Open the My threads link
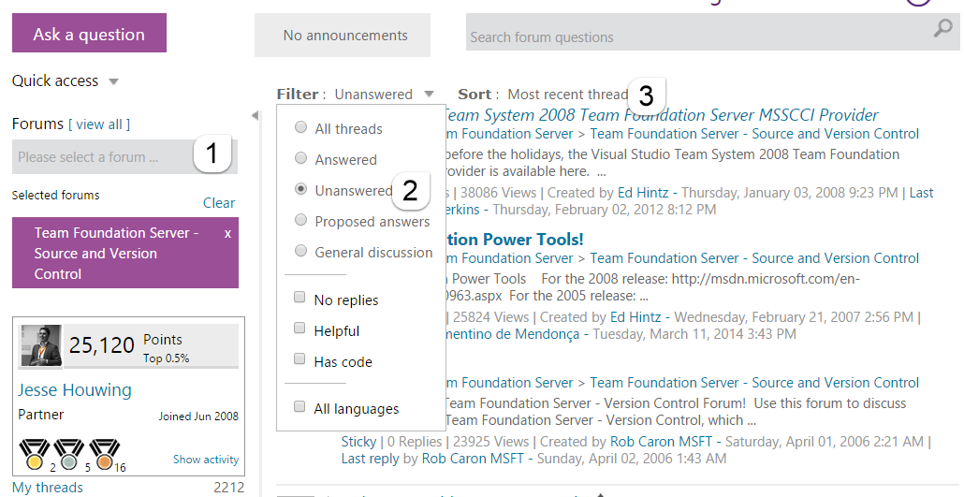The width and height of the screenshot is (964, 497). (48, 487)
